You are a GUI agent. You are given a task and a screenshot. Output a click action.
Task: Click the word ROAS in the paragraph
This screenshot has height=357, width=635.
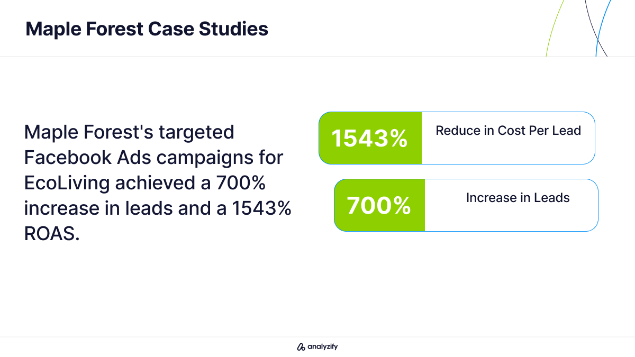(52, 233)
